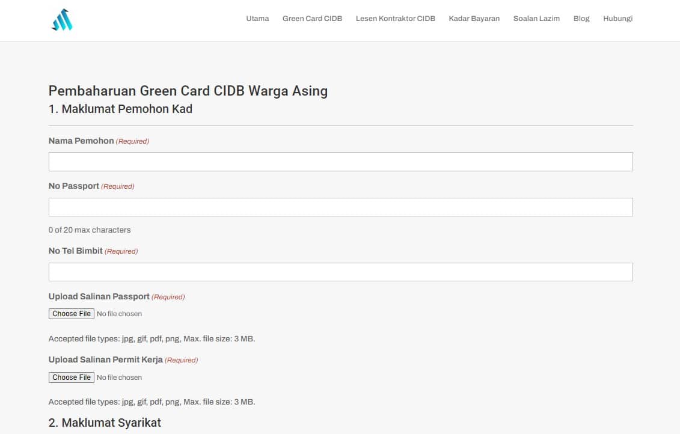Viewport: 680px width, 434px height.
Task: Open the Utama navigation menu item
Action: (x=257, y=19)
